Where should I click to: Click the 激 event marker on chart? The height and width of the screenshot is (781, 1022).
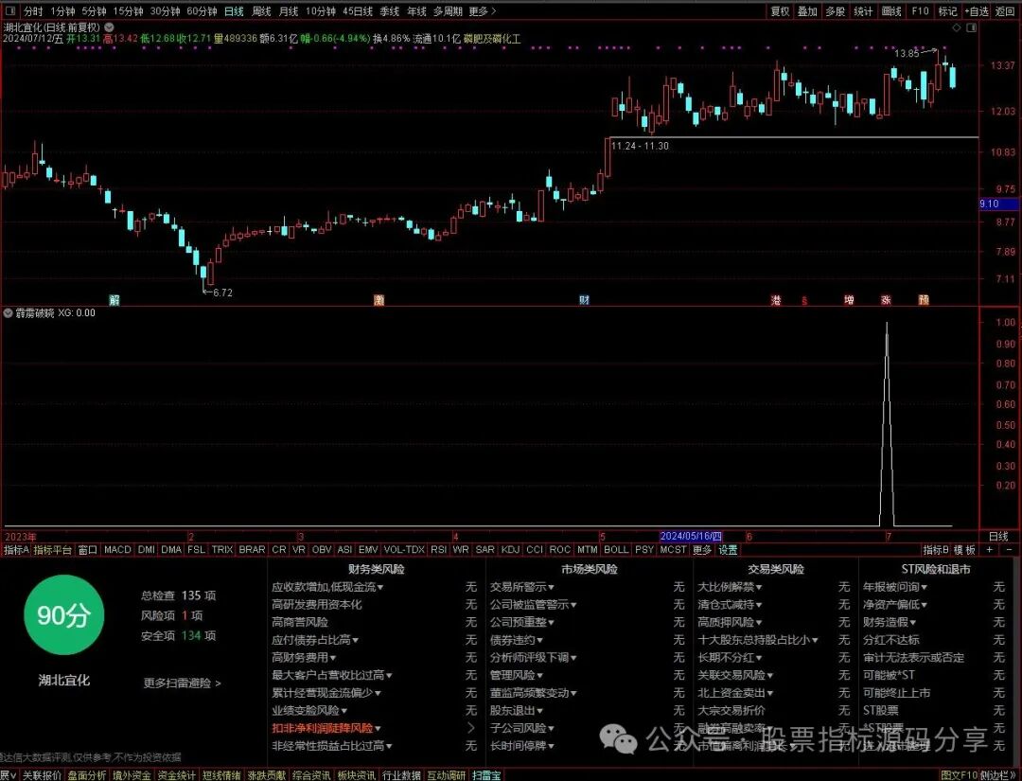379,300
